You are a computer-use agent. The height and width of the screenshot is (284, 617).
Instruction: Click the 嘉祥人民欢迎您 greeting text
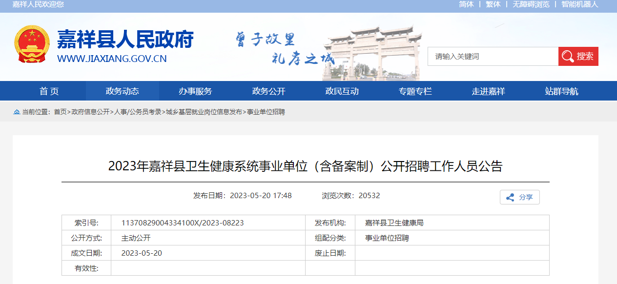pyautogui.click(x=38, y=4)
